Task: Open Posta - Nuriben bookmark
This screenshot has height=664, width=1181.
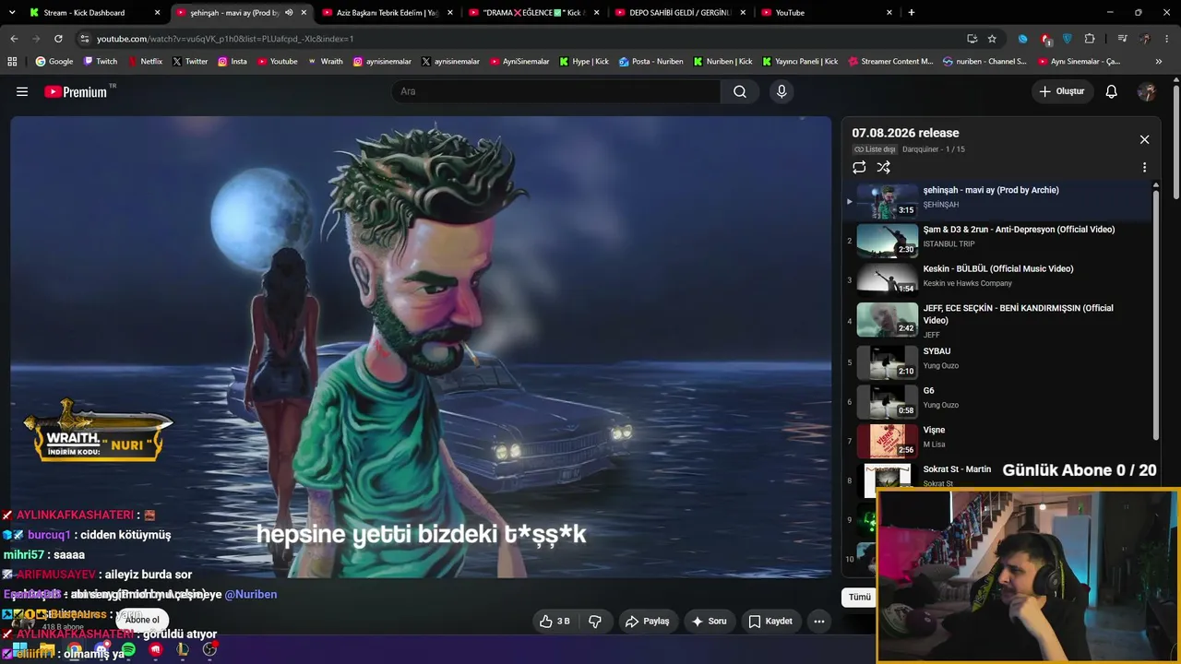Action: tap(651, 62)
